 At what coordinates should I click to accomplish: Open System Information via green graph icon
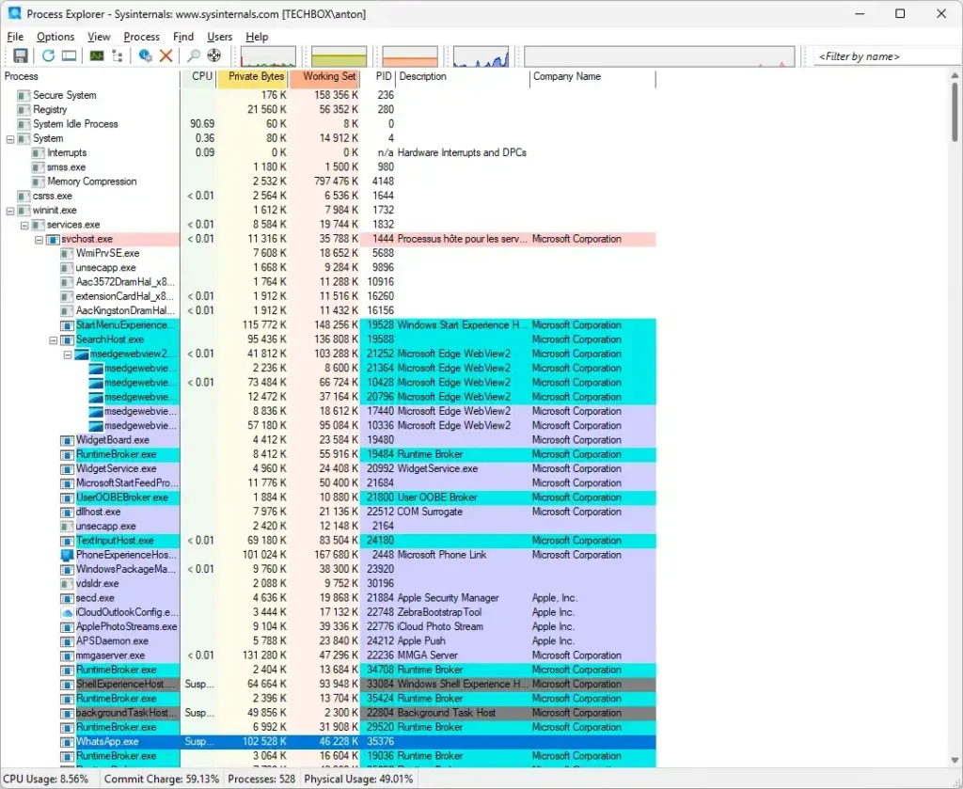pos(97,56)
